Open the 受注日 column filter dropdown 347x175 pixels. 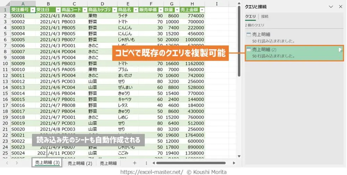[58, 10]
